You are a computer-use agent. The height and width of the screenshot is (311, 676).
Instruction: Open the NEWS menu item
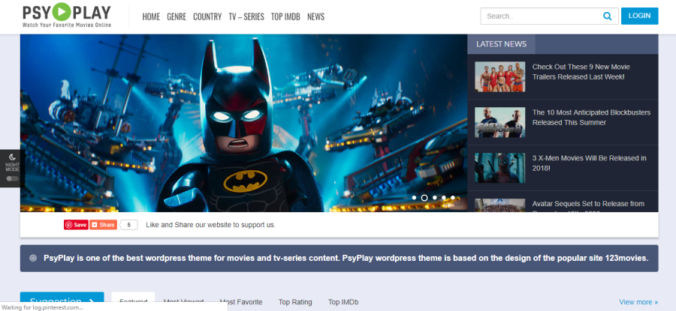pos(315,16)
